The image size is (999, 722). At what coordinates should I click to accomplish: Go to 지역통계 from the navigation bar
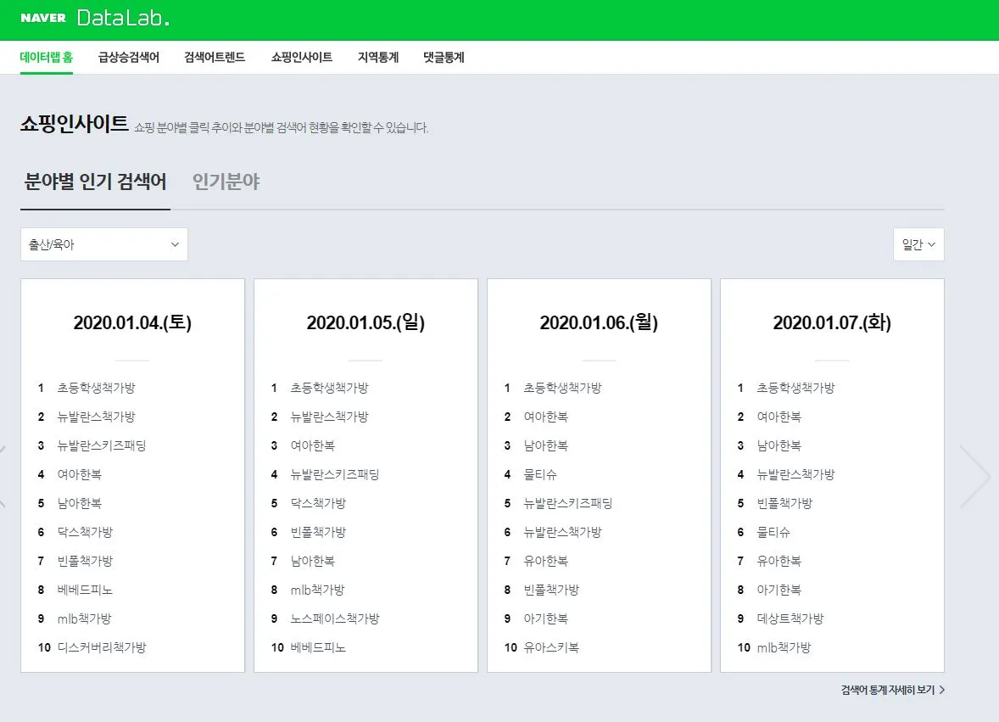pos(378,57)
